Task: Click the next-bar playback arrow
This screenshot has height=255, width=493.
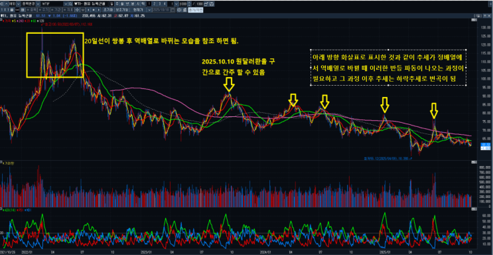Action: tap(99, 10)
